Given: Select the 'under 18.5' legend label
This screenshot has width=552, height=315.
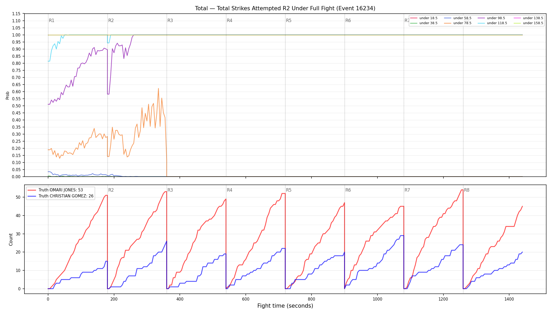Looking at the screenshot, I should [428, 18].
